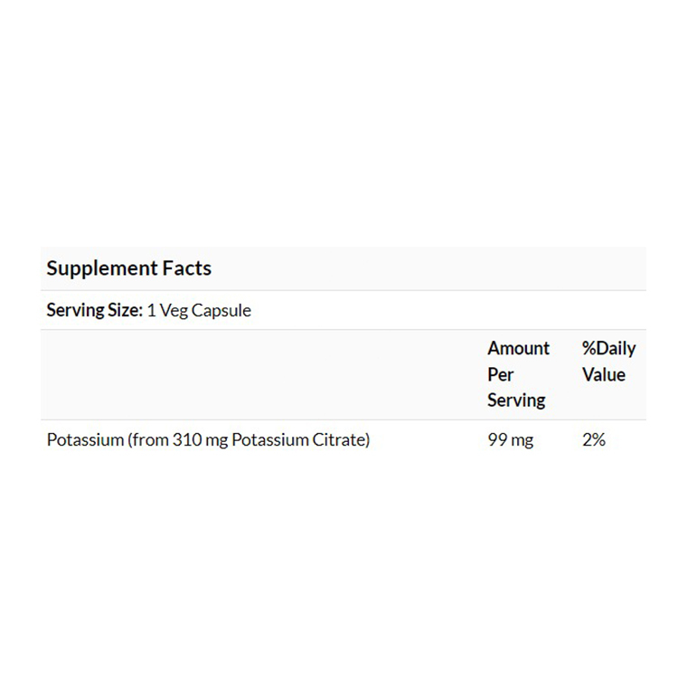Click the Amount Per Serving column header
Viewport: 678px width, 678px height.
[x=518, y=374]
